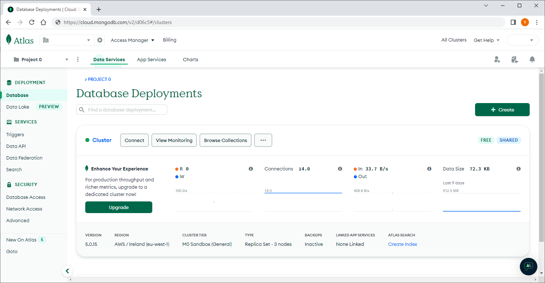Screen dimensions: 545x283
Task: Open the Project 0 vertical ellipsis menu
Action: point(78,59)
